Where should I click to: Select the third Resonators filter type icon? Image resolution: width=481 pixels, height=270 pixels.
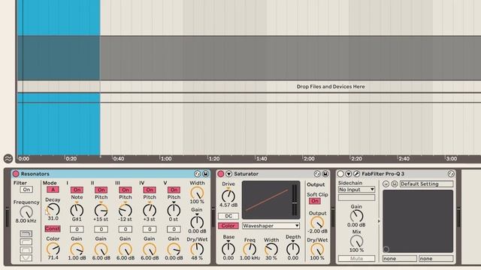[26, 250]
